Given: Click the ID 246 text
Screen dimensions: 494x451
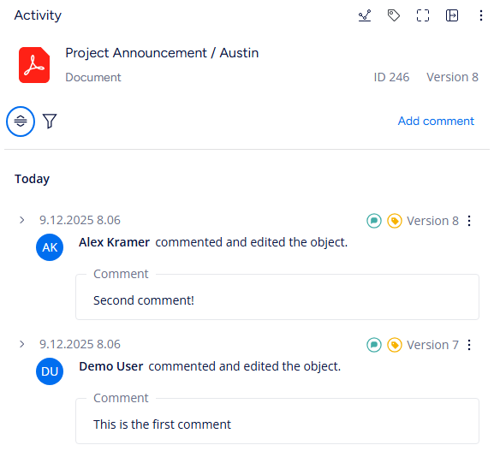Looking at the screenshot, I should (391, 77).
